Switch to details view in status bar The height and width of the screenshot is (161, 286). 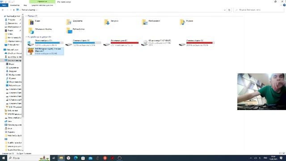coord(281,153)
